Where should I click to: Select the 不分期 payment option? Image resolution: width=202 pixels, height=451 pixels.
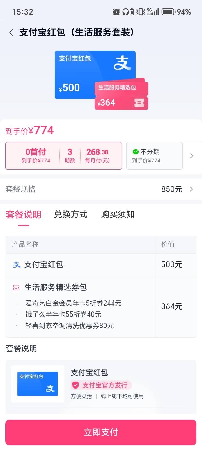(154, 156)
